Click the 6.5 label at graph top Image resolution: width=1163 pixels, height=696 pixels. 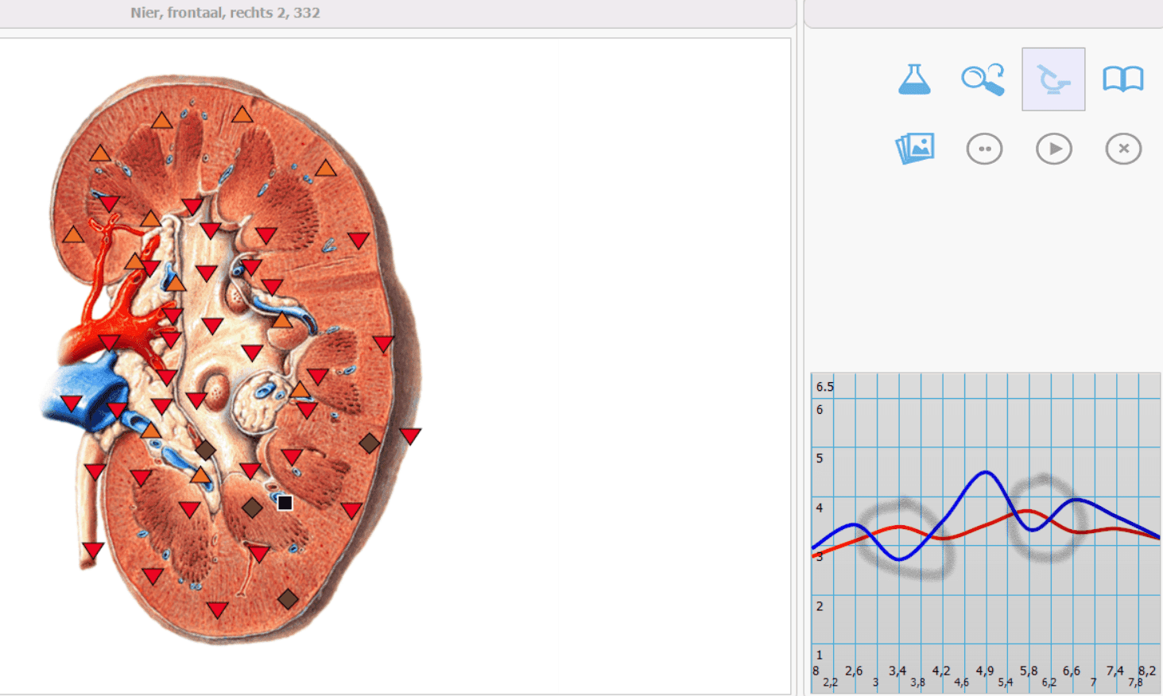click(x=825, y=387)
